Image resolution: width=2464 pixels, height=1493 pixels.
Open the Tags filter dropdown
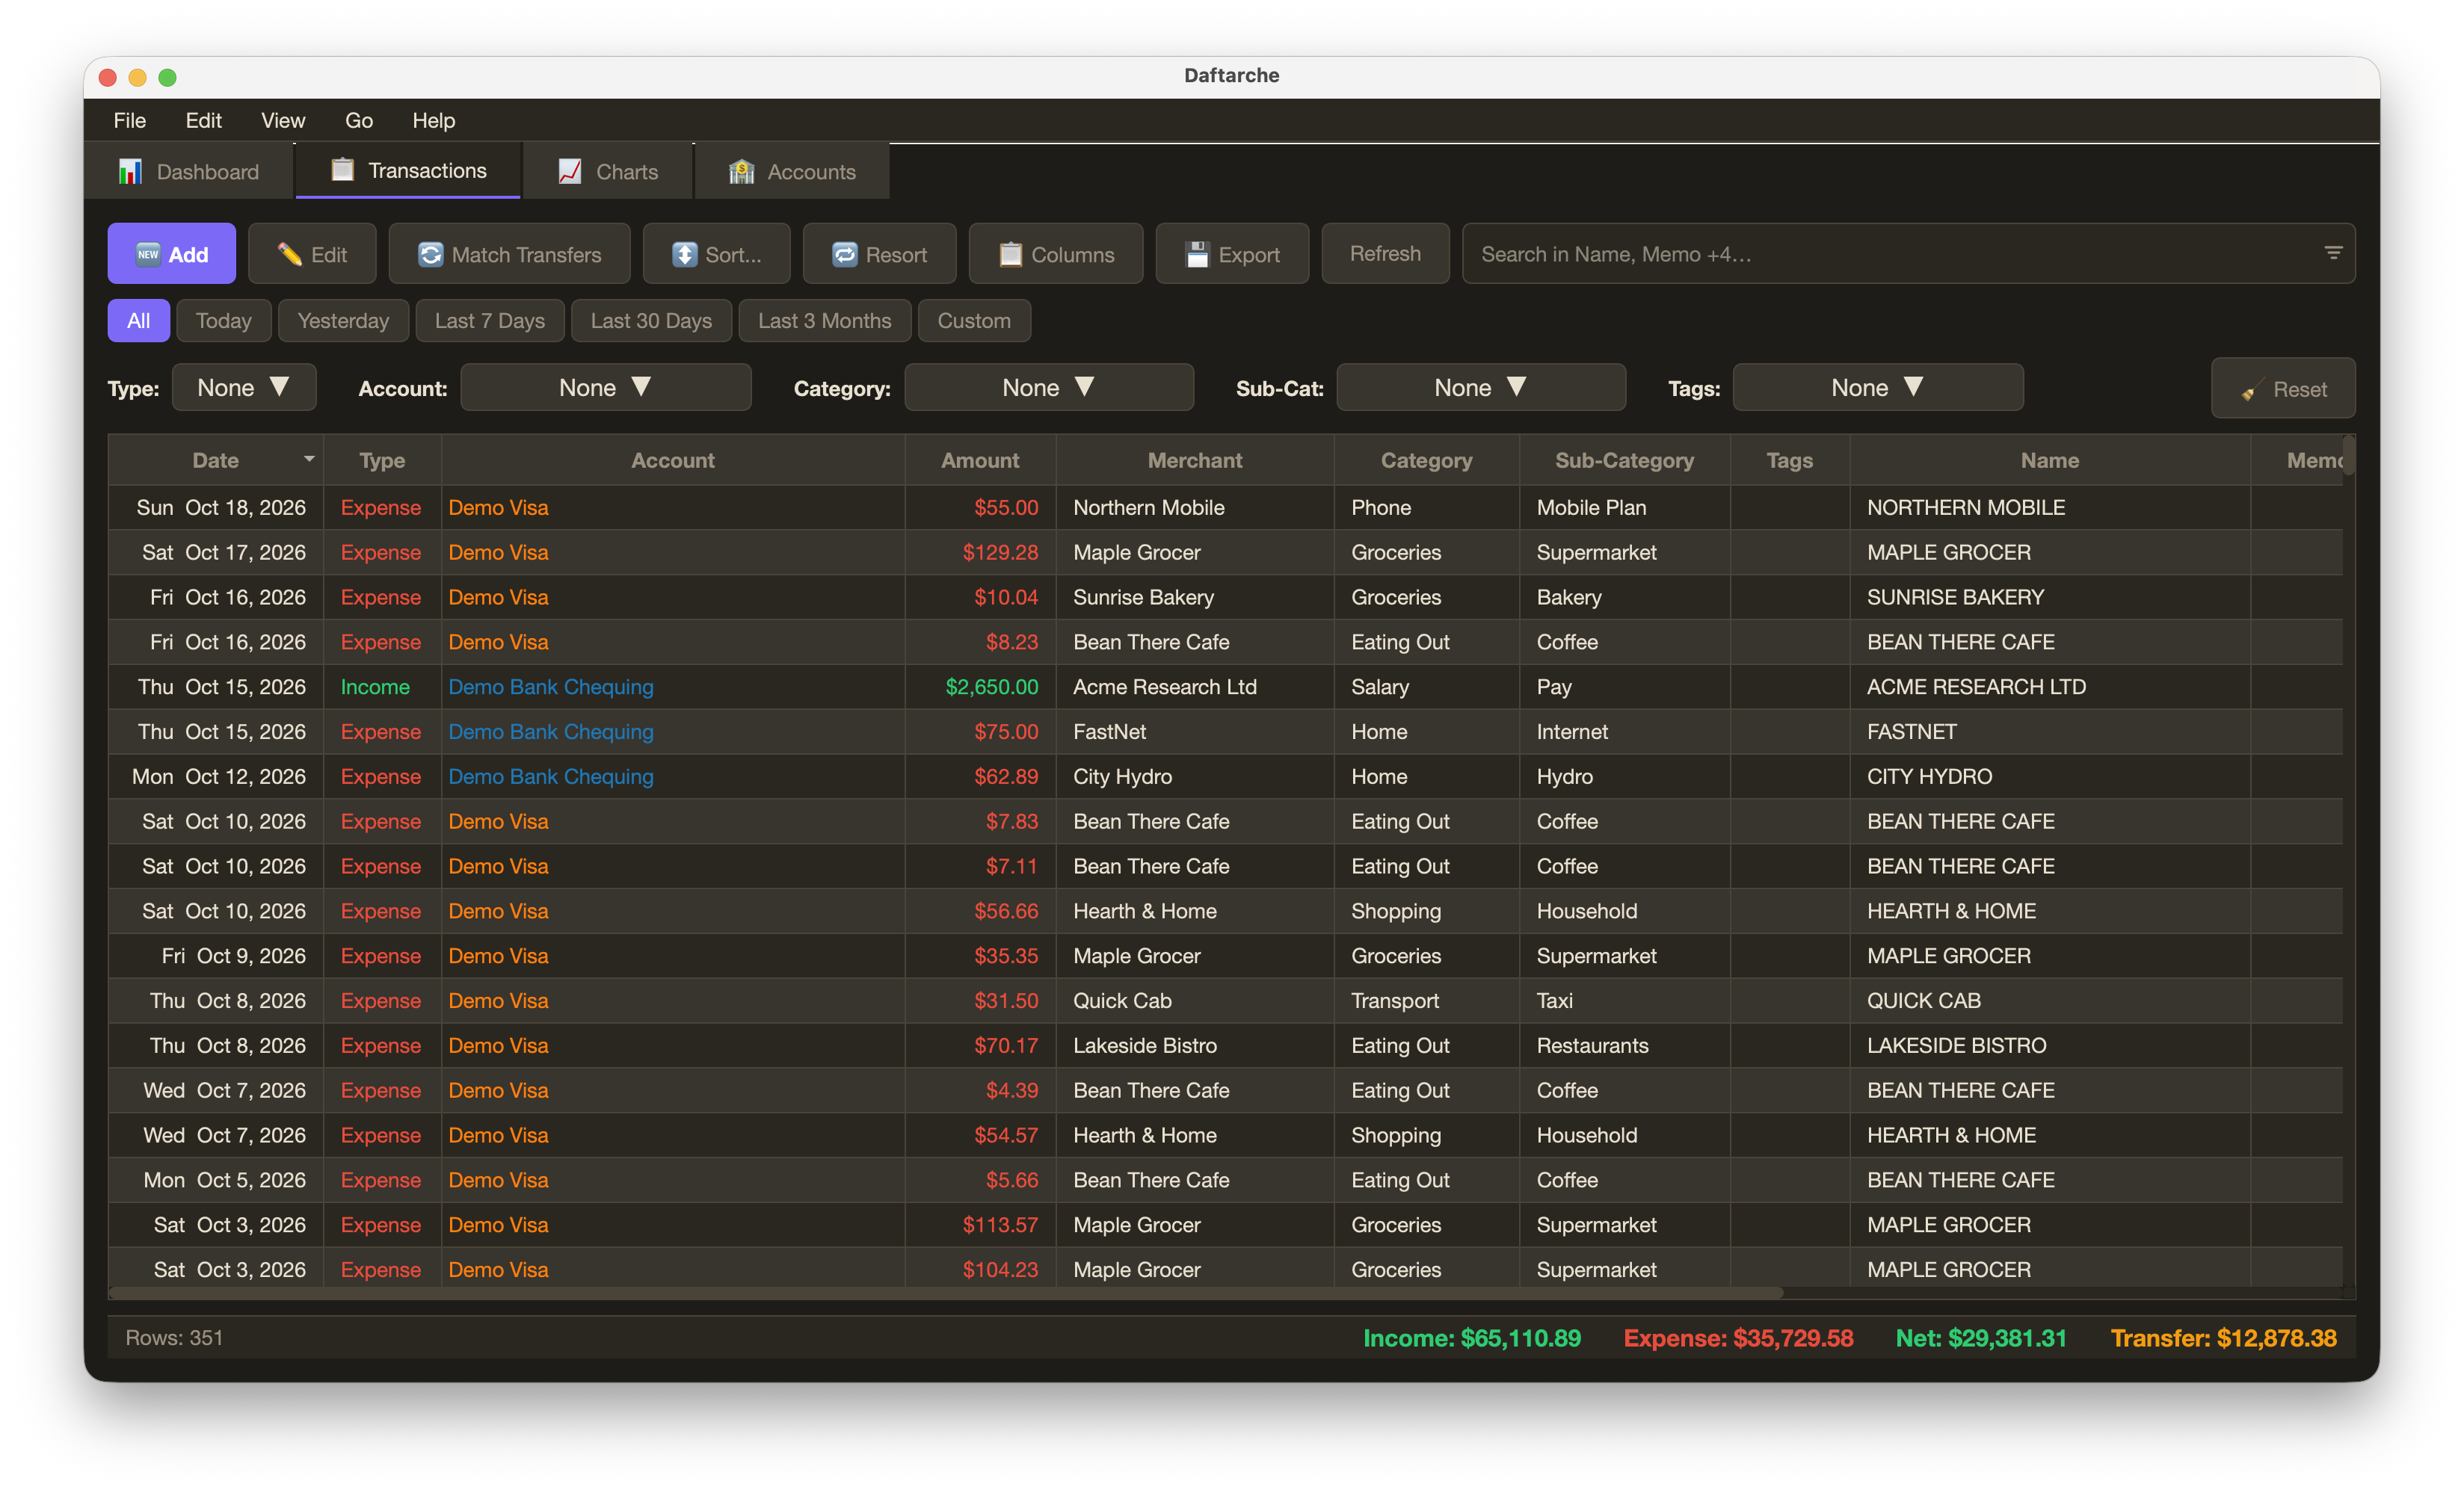[x=1878, y=388]
